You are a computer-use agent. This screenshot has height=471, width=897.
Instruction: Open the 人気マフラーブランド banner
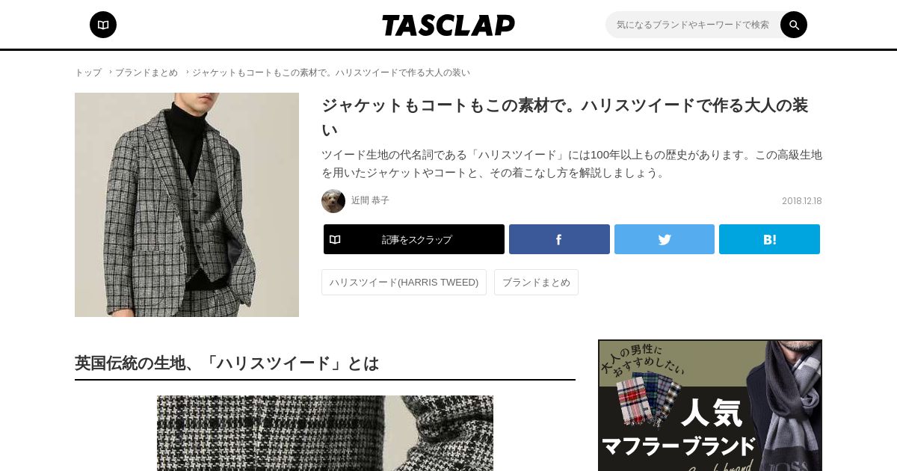tap(710, 405)
